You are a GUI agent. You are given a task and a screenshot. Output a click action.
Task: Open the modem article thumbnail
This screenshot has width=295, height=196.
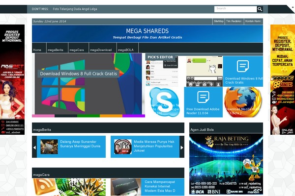tap(126, 187)
